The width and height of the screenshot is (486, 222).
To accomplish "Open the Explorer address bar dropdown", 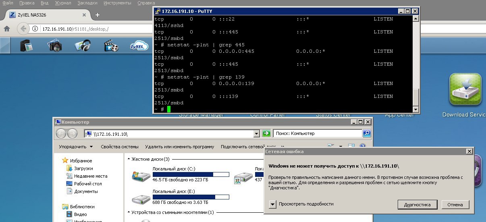I will [257, 133].
